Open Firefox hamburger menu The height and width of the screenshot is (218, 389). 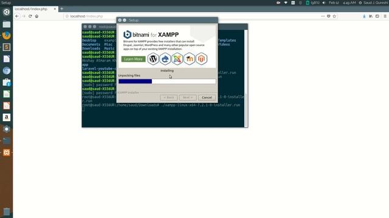point(385,16)
